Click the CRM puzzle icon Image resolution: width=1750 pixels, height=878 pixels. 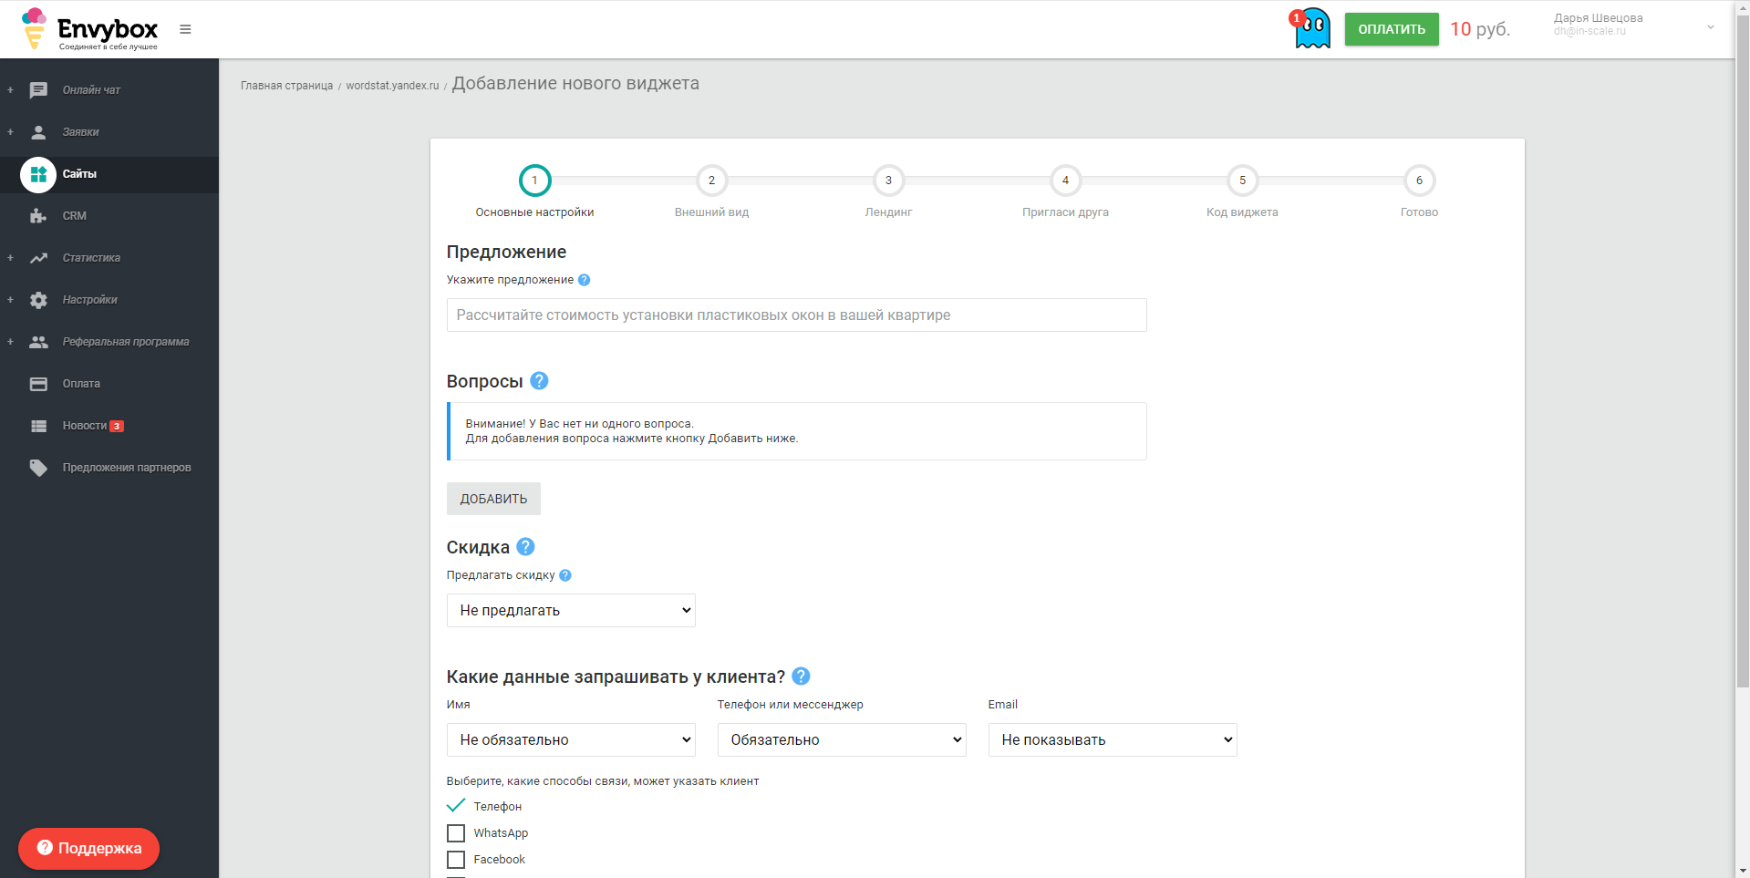pyautogui.click(x=38, y=216)
